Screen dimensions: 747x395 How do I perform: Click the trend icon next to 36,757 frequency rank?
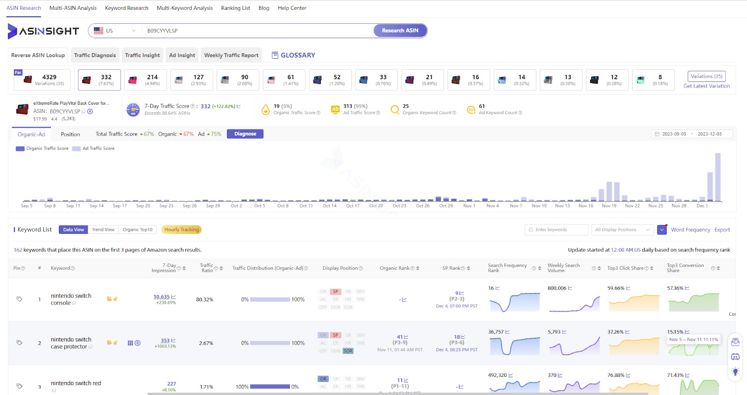click(507, 332)
